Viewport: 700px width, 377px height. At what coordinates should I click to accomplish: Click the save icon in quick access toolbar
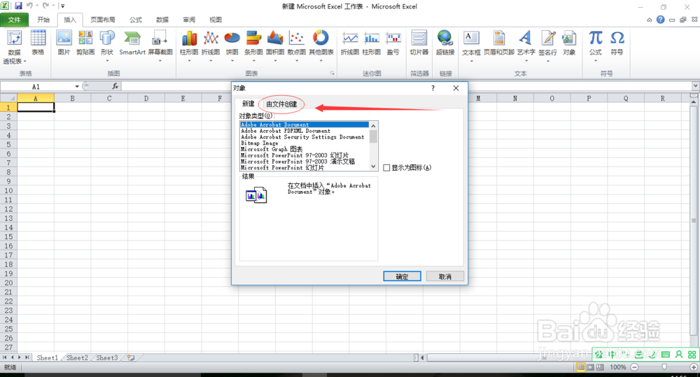(18, 6)
